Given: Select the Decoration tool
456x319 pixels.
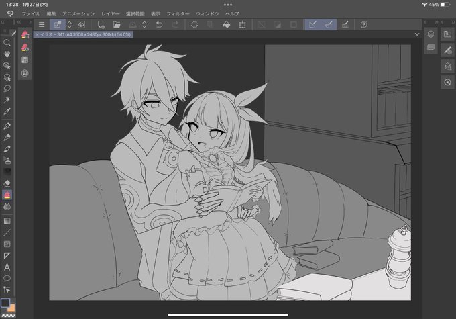Looking at the screenshot, I should pyautogui.click(x=7, y=172).
